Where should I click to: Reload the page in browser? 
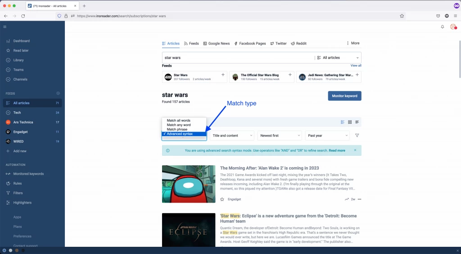tap(23, 16)
